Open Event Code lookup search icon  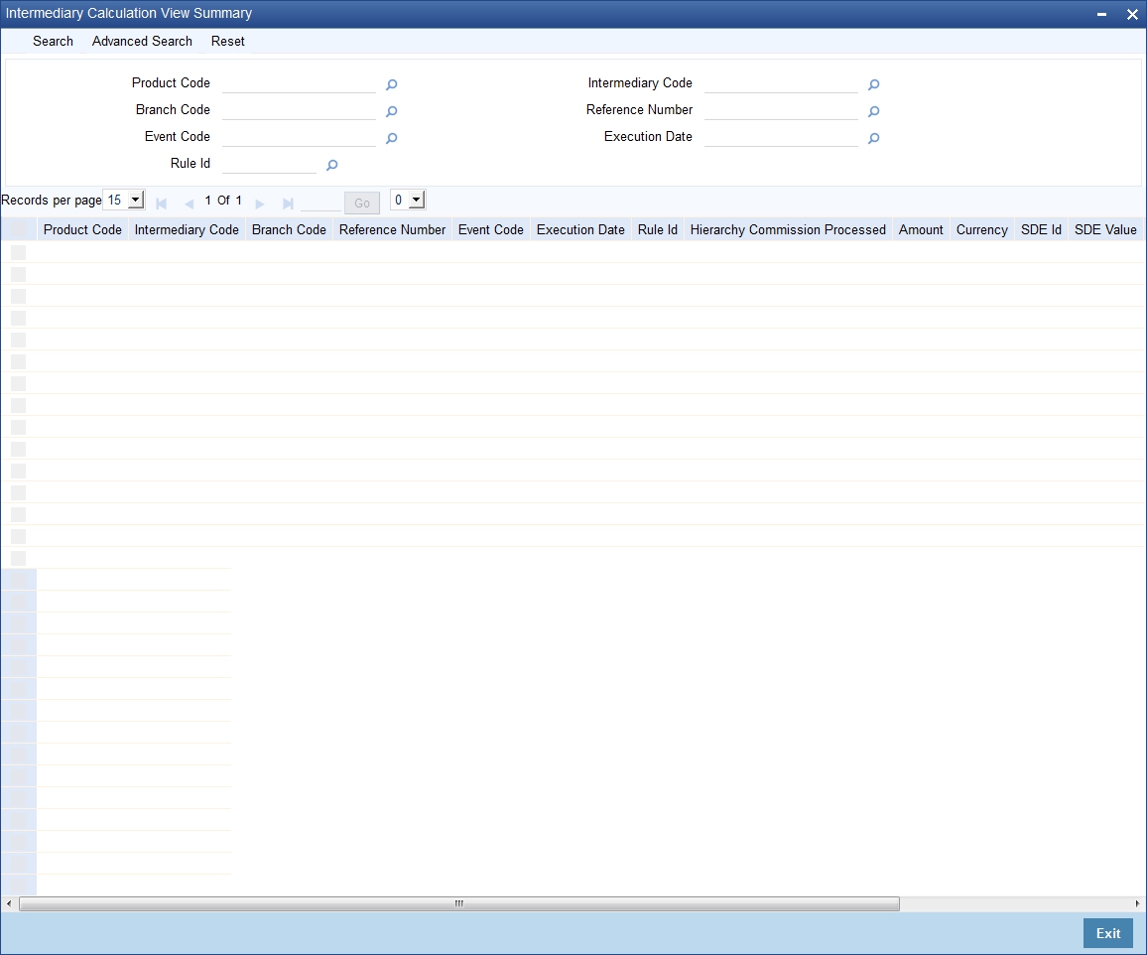click(x=391, y=138)
